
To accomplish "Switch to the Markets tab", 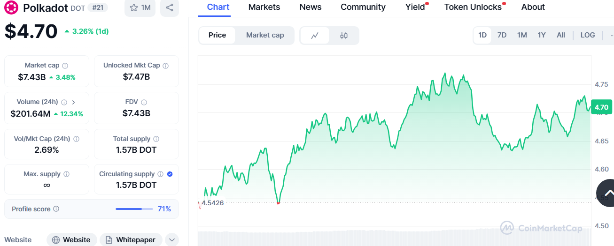I will [264, 7].
